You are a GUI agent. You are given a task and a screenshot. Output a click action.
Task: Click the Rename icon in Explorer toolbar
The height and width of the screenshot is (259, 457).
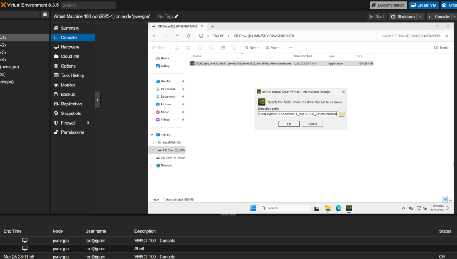211,48
